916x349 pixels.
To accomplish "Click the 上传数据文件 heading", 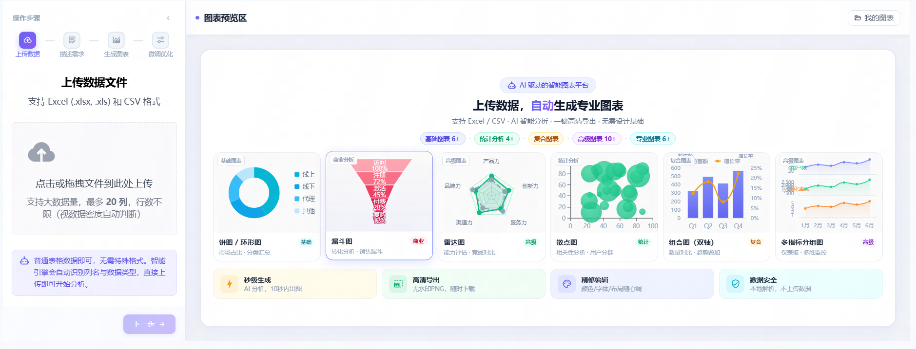I will click(94, 82).
